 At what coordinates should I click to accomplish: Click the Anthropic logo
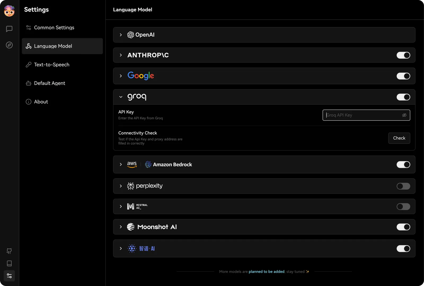click(148, 55)
